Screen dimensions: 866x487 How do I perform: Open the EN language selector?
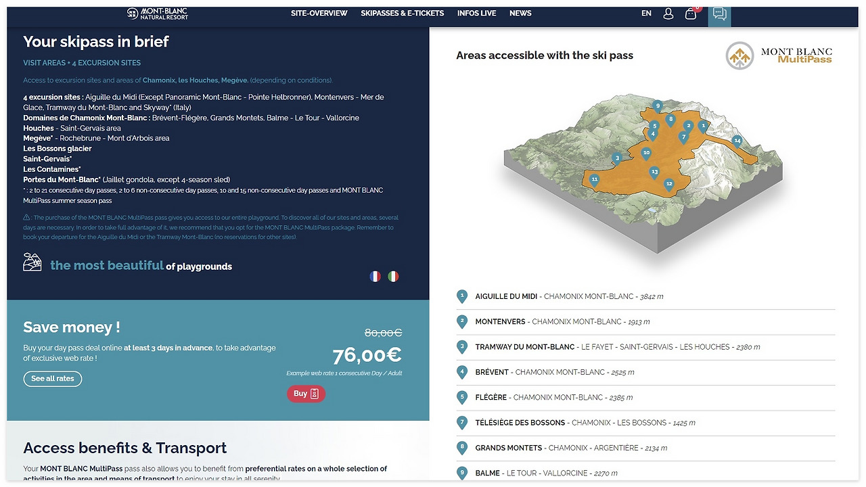(x=647, y=14)
